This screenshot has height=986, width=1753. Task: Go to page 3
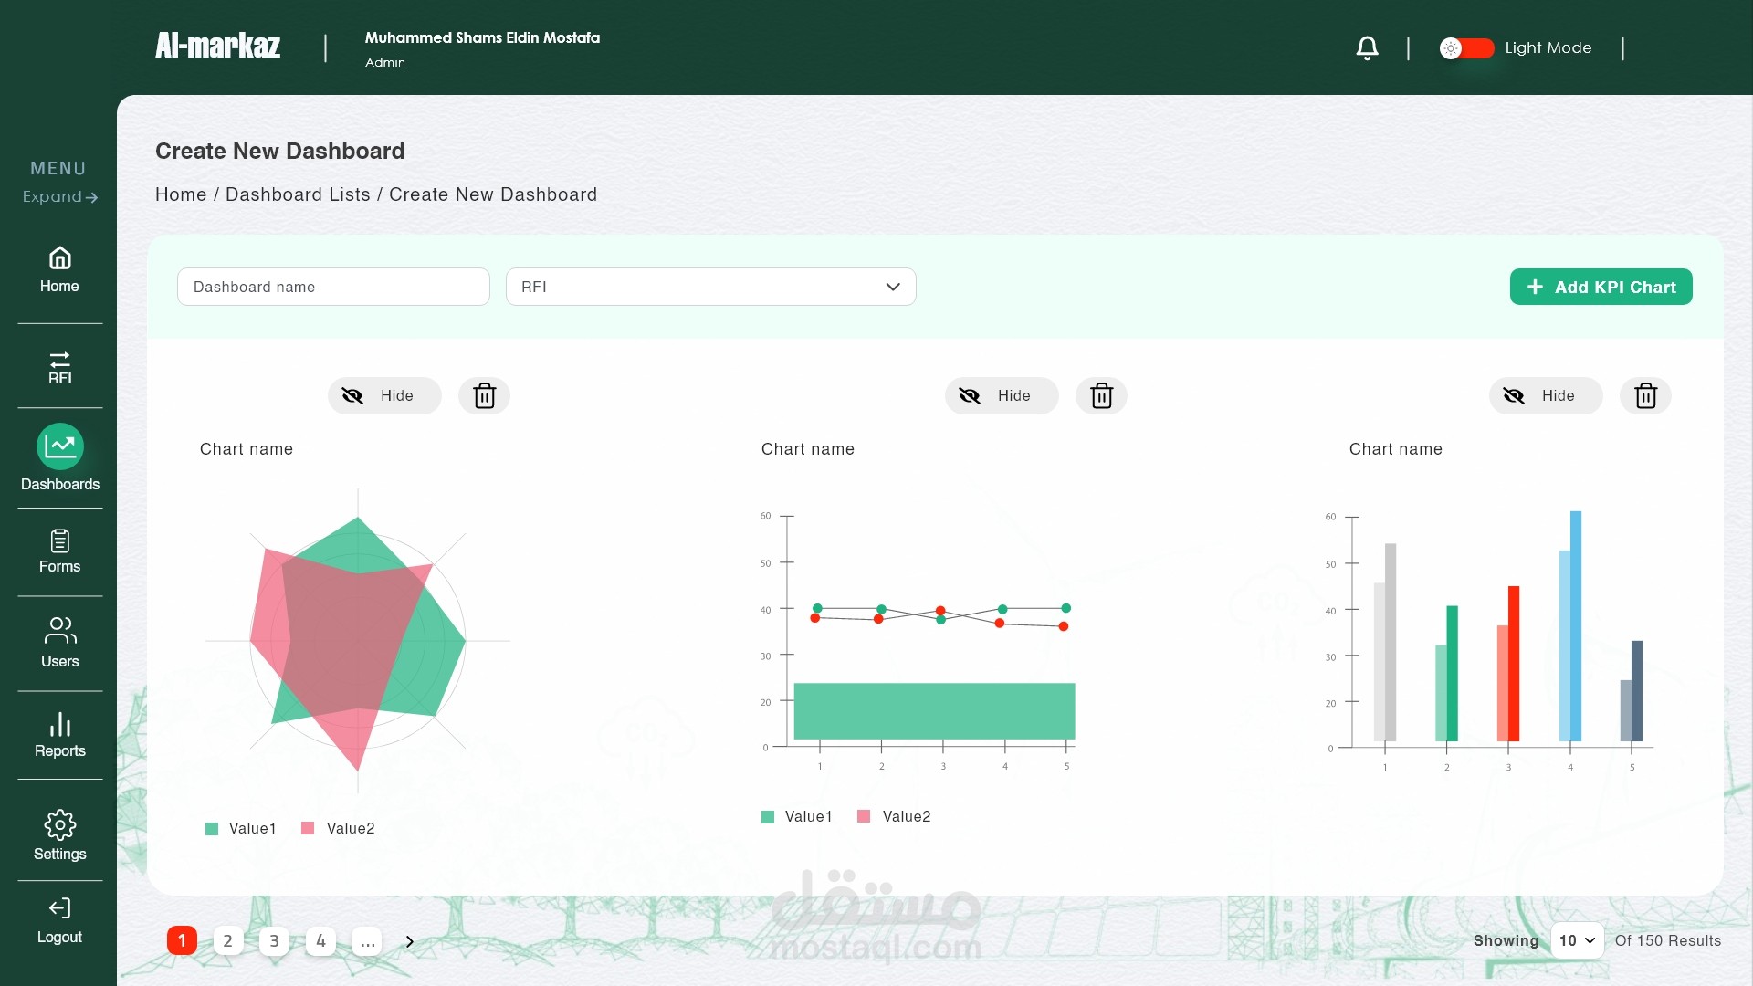(274, 940)
